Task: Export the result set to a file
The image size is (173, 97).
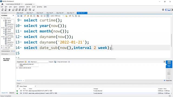Action: (x=55, y=62)
